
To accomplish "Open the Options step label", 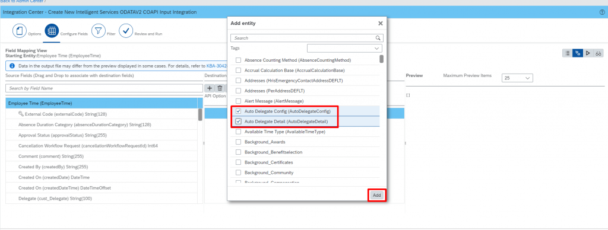I will [x=34, y=34].
